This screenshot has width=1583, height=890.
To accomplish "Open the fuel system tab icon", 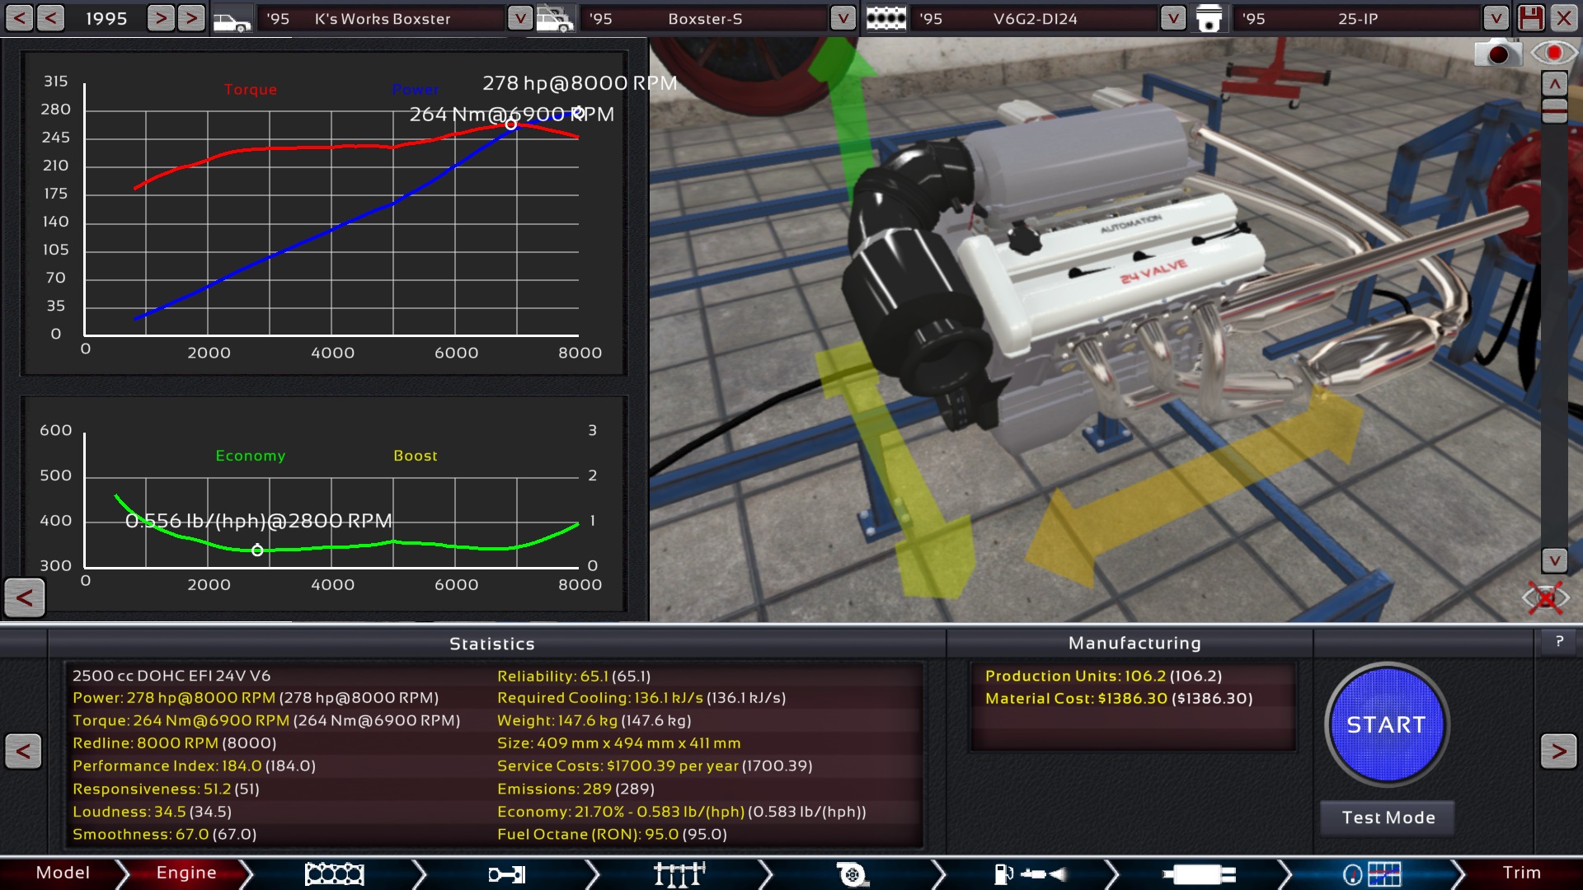I will 1031,874.
